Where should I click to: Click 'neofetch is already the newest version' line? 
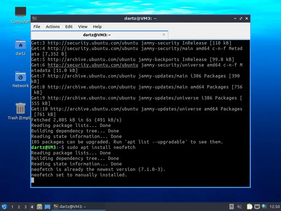pyautogui.click(x=98, y=169)
